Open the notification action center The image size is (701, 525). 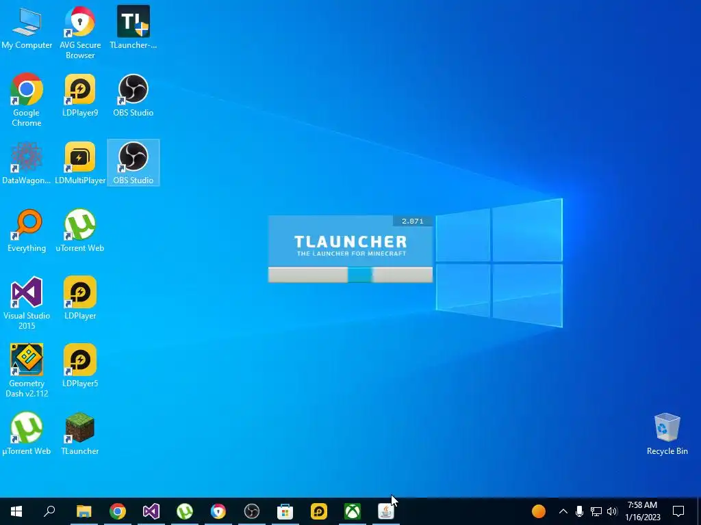(678, 511)
